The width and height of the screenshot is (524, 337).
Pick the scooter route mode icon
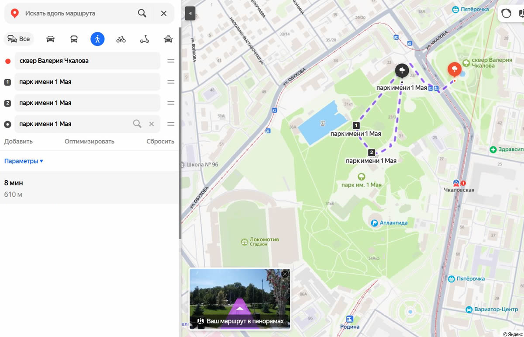click(x=145, y=39)
